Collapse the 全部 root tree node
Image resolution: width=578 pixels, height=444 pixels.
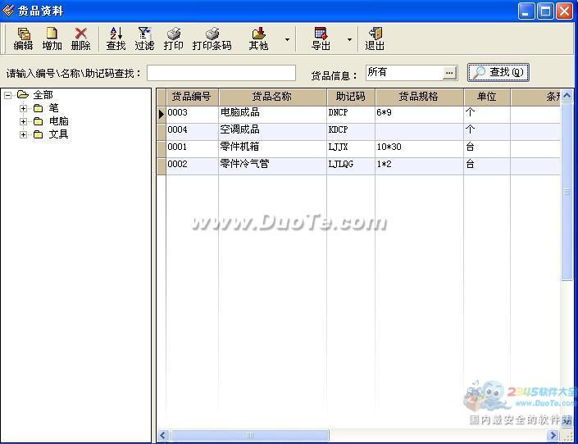pos(7,95)
